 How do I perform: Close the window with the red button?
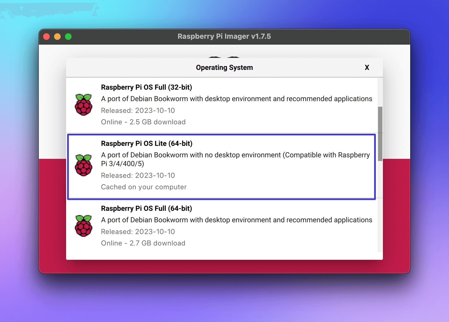[46, 37]
